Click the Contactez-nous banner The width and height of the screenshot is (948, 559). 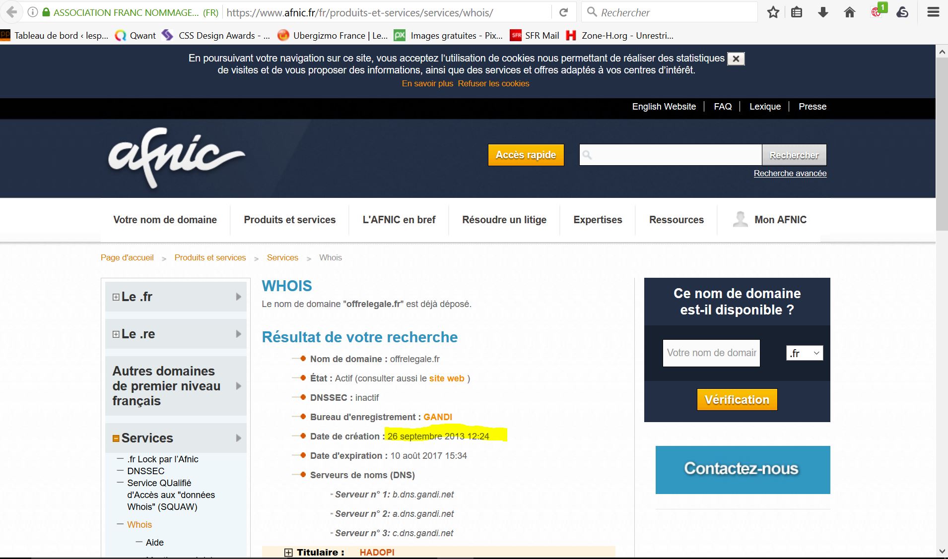743,470
